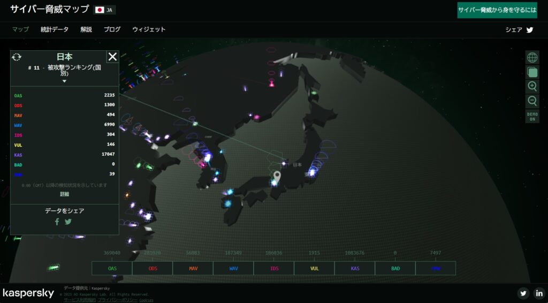
Task: Click the サイバー脅威マップ site title
Action: 50,10
